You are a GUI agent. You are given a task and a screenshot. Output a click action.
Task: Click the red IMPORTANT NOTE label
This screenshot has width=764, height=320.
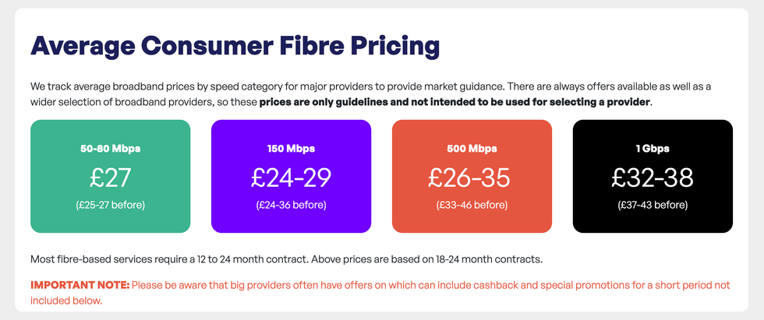[80, 284]
